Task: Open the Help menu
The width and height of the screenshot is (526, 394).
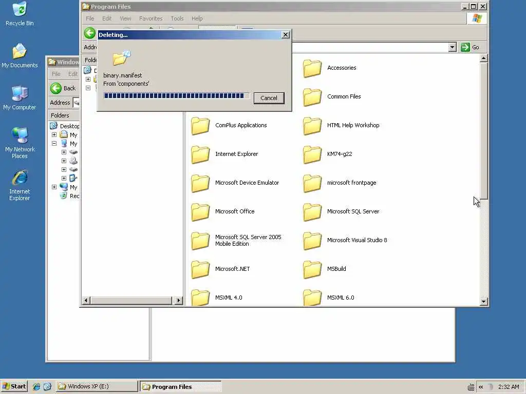Action: pos(197,18)
